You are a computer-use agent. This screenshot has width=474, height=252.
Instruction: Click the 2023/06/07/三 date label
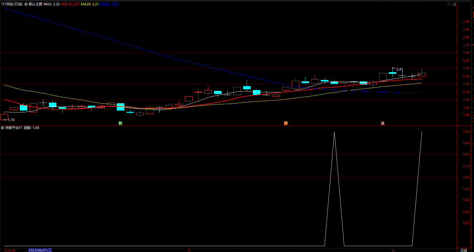[40, 250]
